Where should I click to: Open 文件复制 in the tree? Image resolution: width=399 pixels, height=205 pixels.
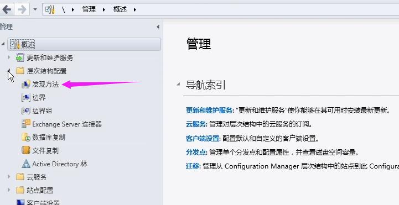(x=45, y=151)
